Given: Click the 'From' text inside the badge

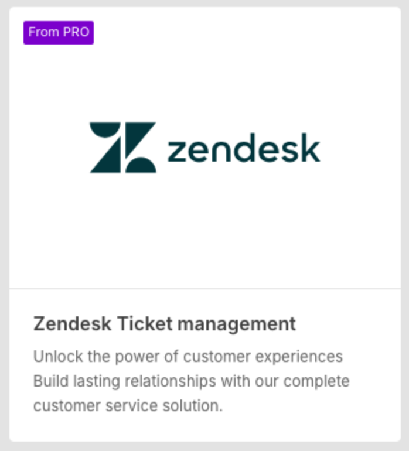Looking at the screenshot, I should pos(44,32).
